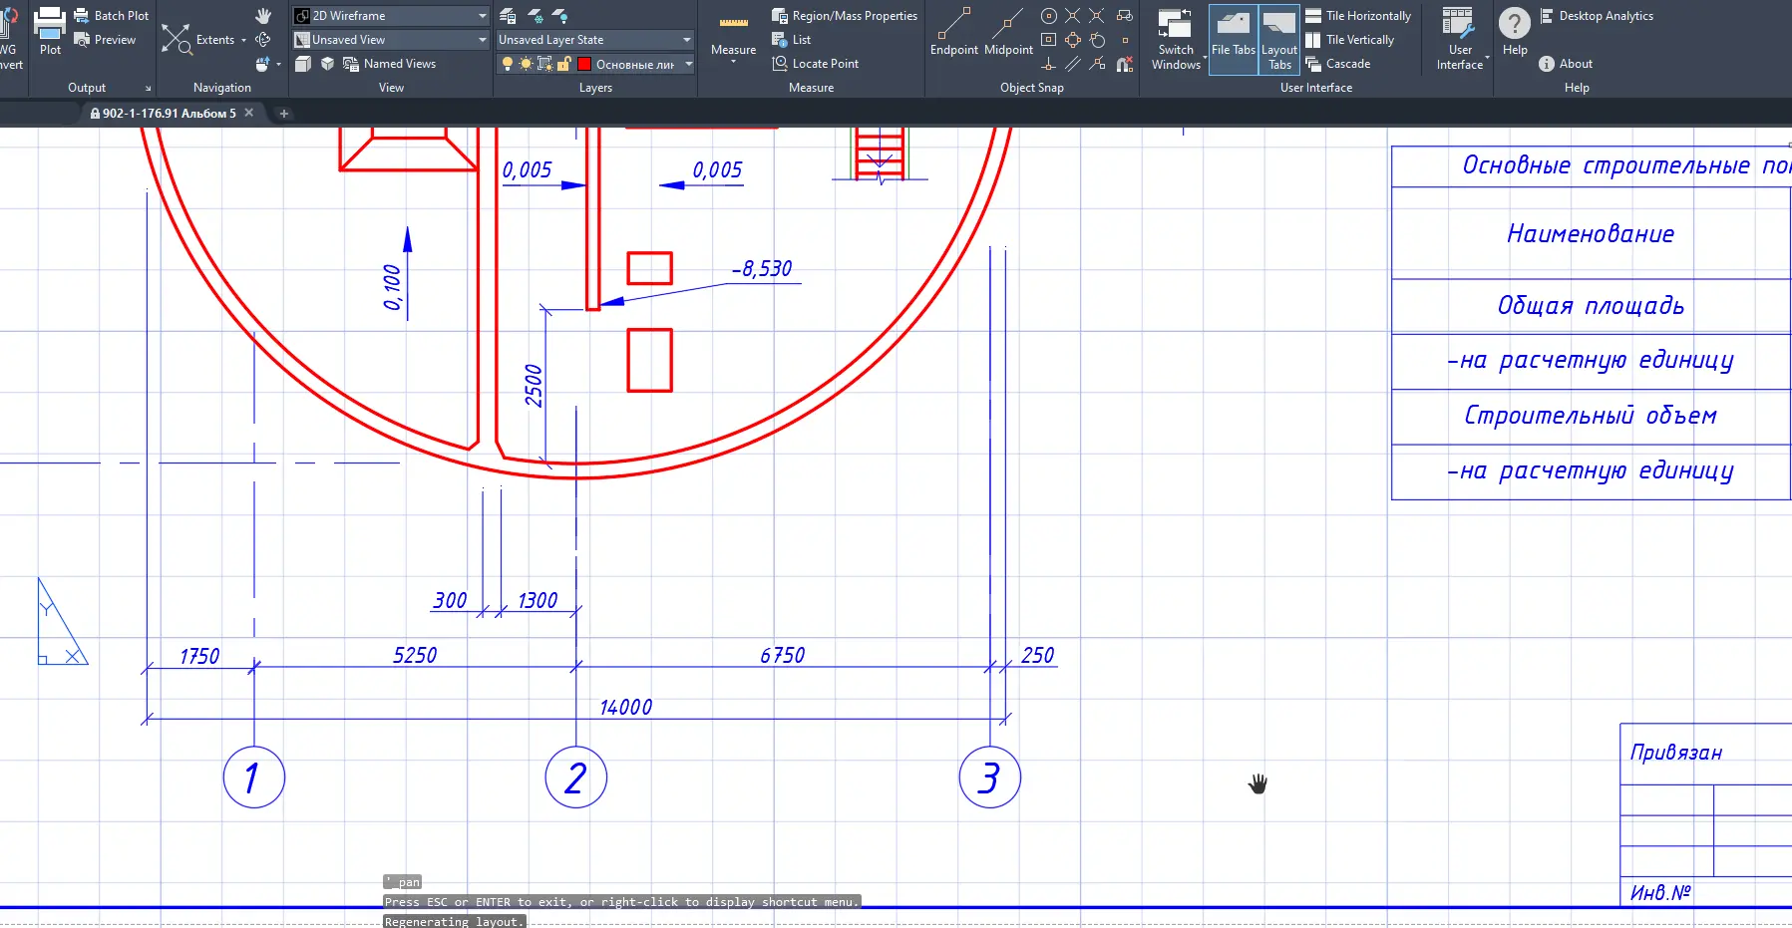Viewport: 1792px width, 928px height.
Task: Click the Locate Point icon
Action: tap(780, 64)
